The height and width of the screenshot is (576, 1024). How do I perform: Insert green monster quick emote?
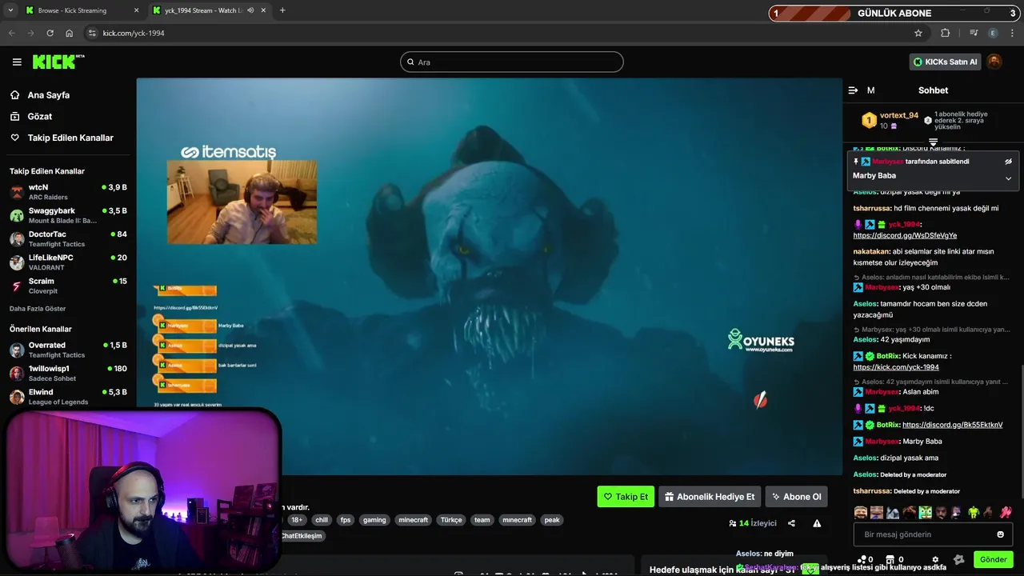point(925,512)
